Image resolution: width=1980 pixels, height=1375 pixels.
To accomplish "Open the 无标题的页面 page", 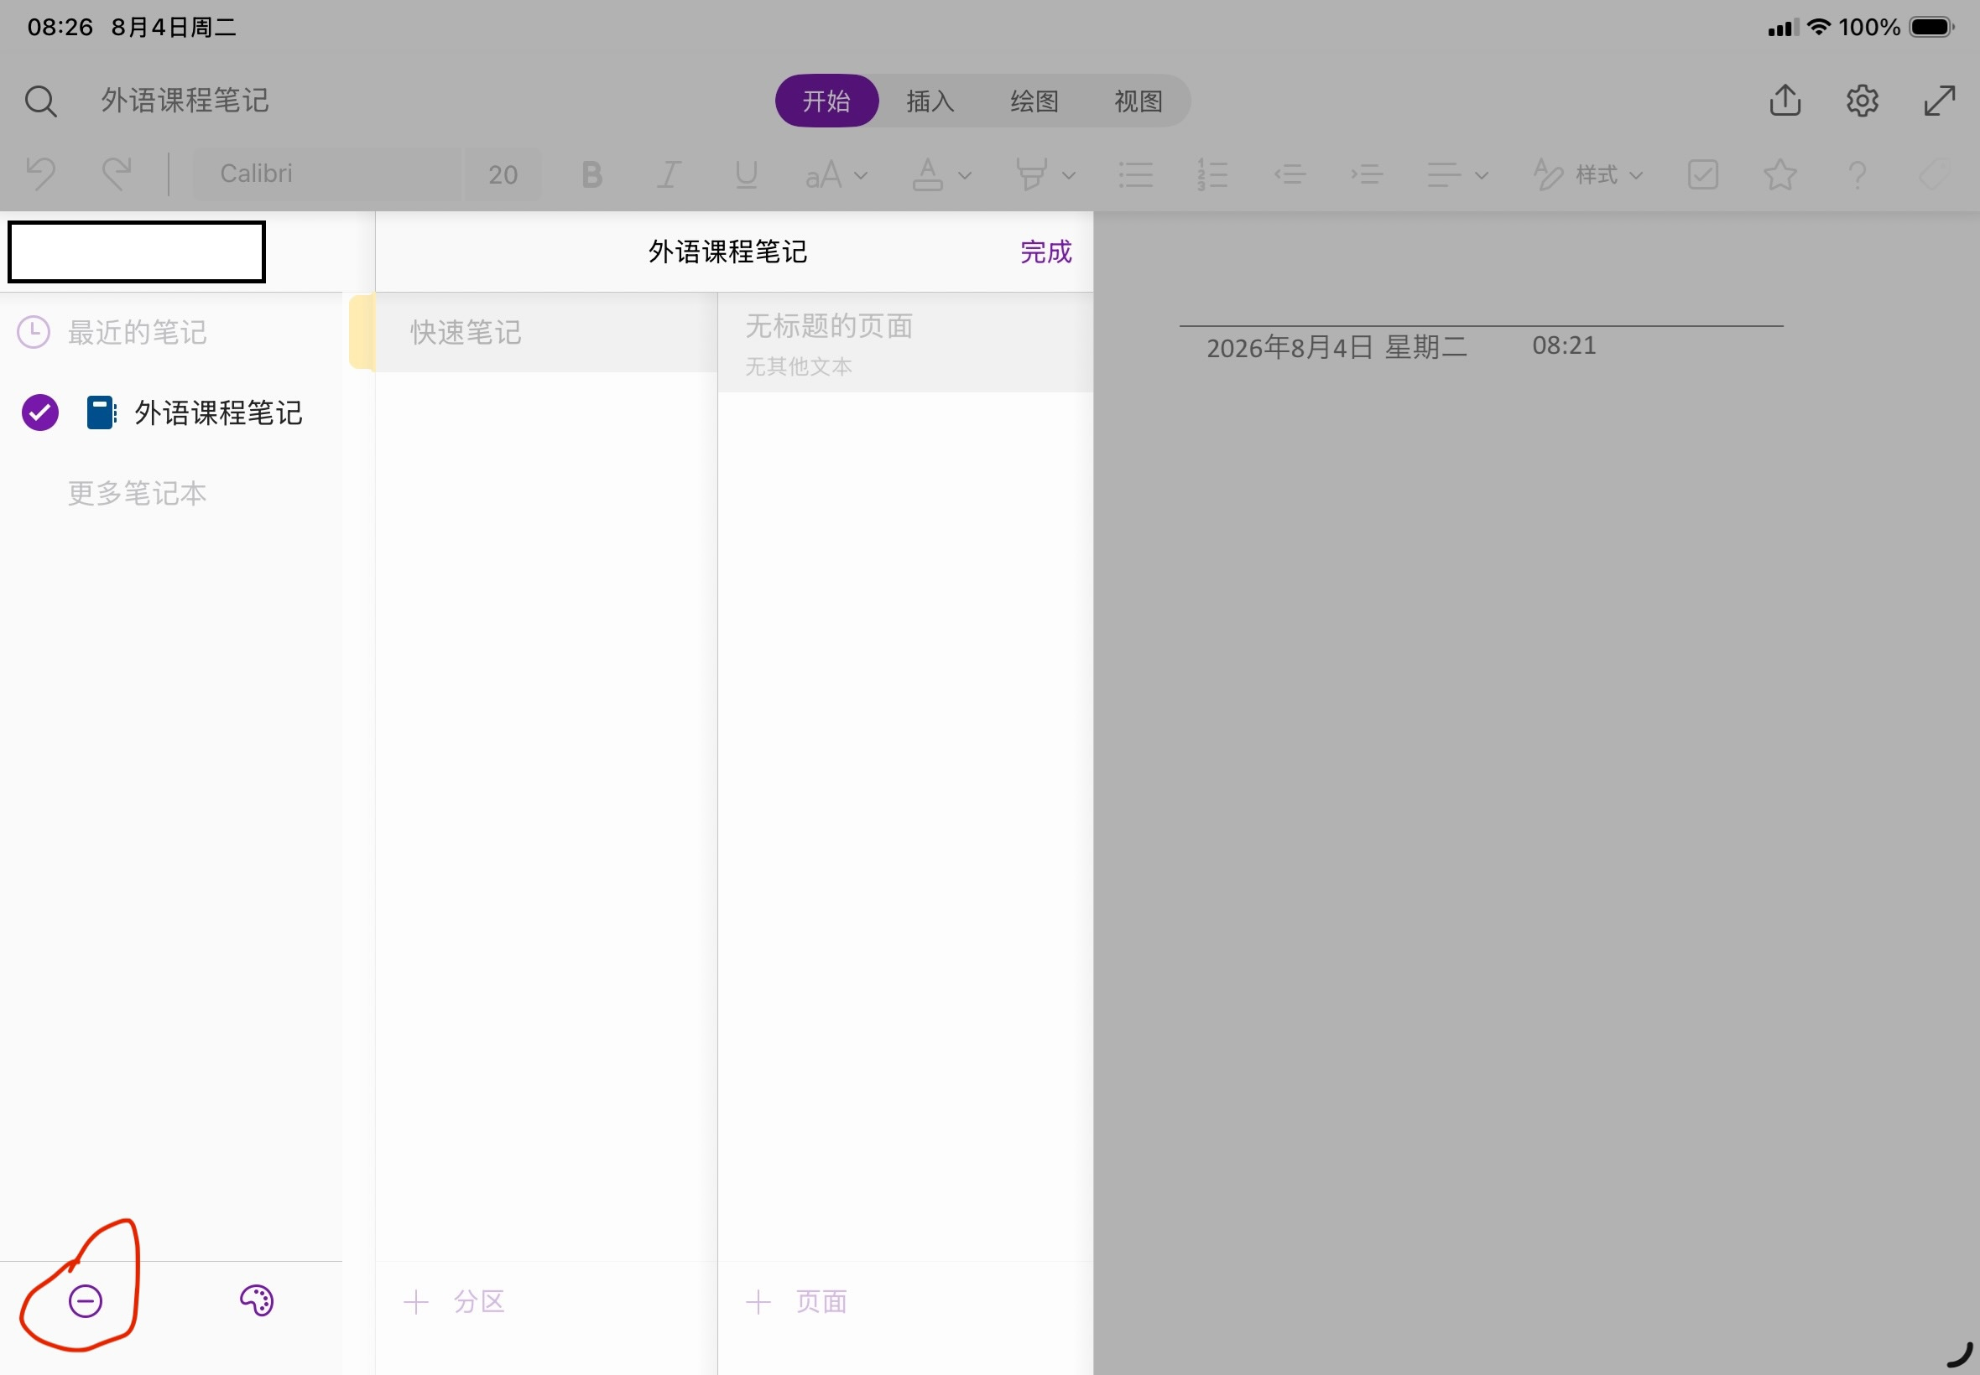I will coord(905,343).
